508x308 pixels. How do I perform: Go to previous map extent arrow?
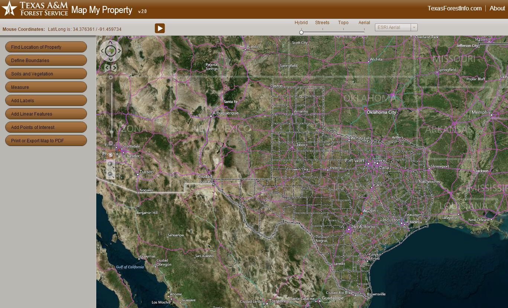coord(107,68)
